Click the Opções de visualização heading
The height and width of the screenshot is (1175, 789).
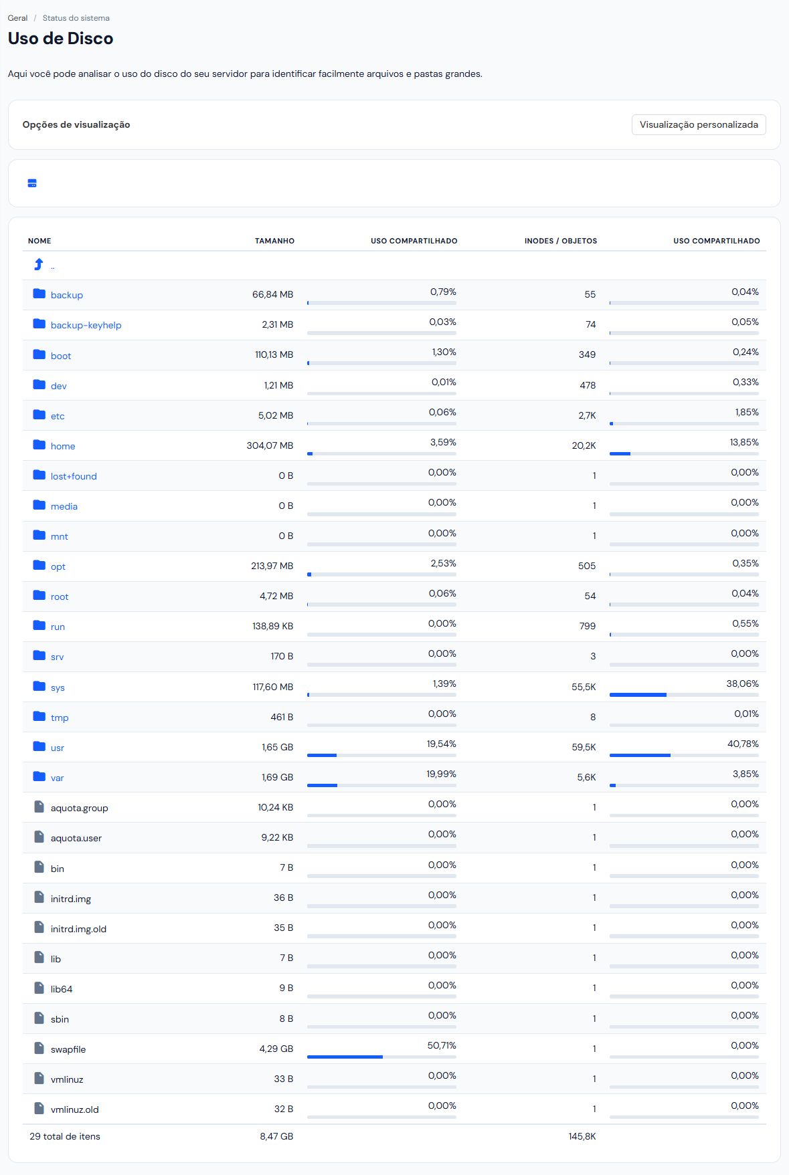(76, 124)
